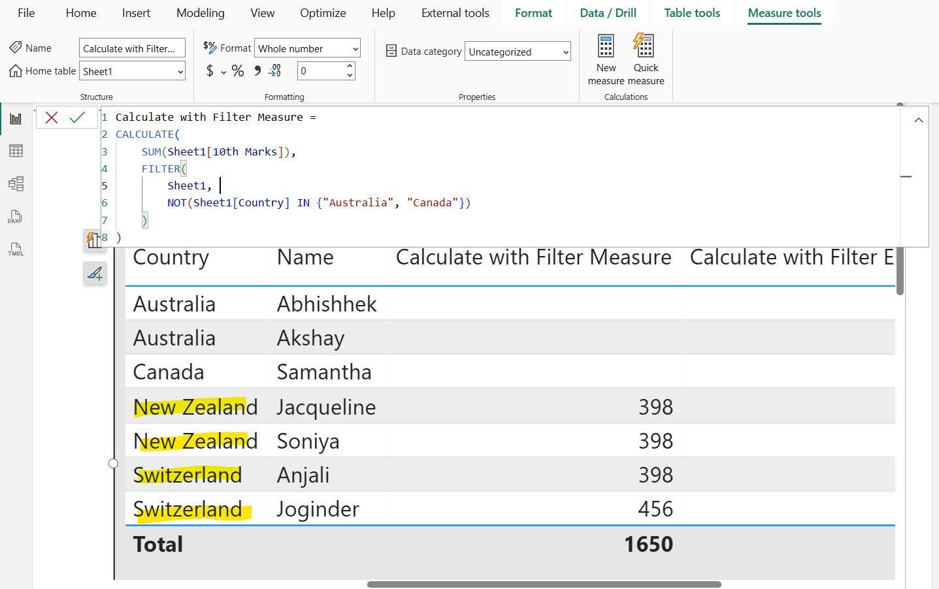
Task: Open the Quick measure dialog
Action: tap(644, 57)
